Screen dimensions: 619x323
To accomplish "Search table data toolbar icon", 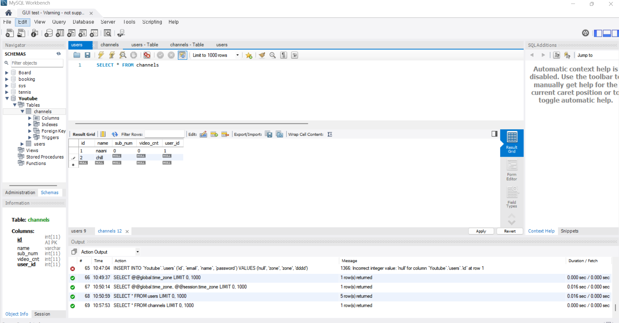I will tap(107, 33).
